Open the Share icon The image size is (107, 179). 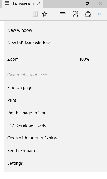coord(88,14)
